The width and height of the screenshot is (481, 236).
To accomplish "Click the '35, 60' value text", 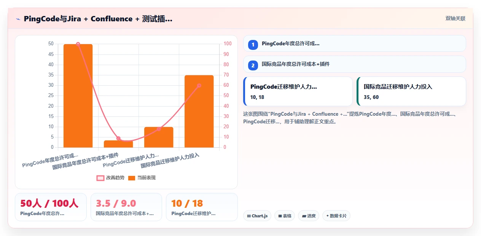I will 371,97.
